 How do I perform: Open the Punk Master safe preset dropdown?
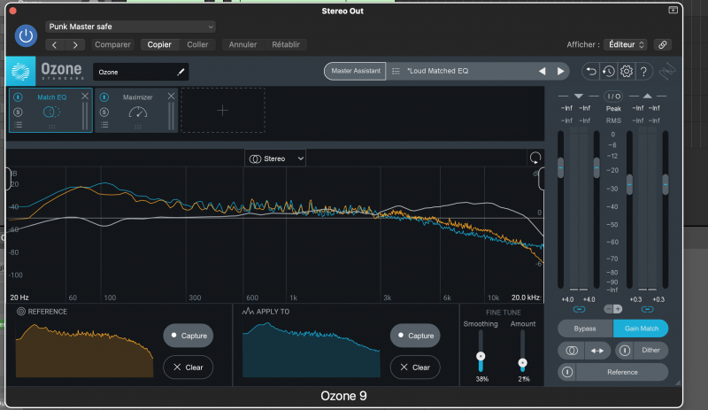(x=130, y=27)
